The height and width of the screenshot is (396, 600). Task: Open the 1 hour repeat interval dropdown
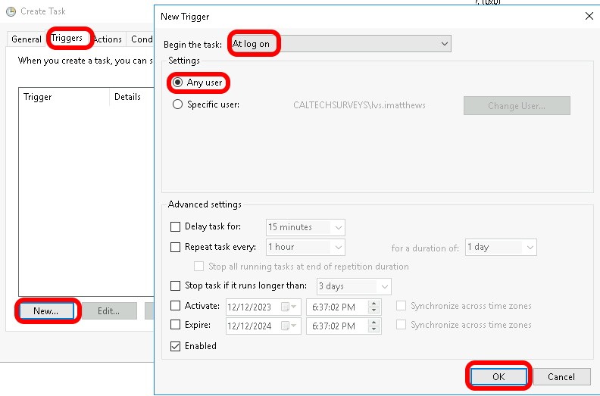338,247
